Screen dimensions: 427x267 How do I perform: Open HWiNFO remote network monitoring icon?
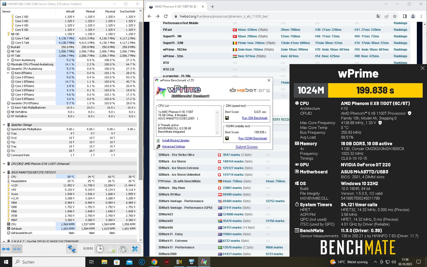coord(72,249)
